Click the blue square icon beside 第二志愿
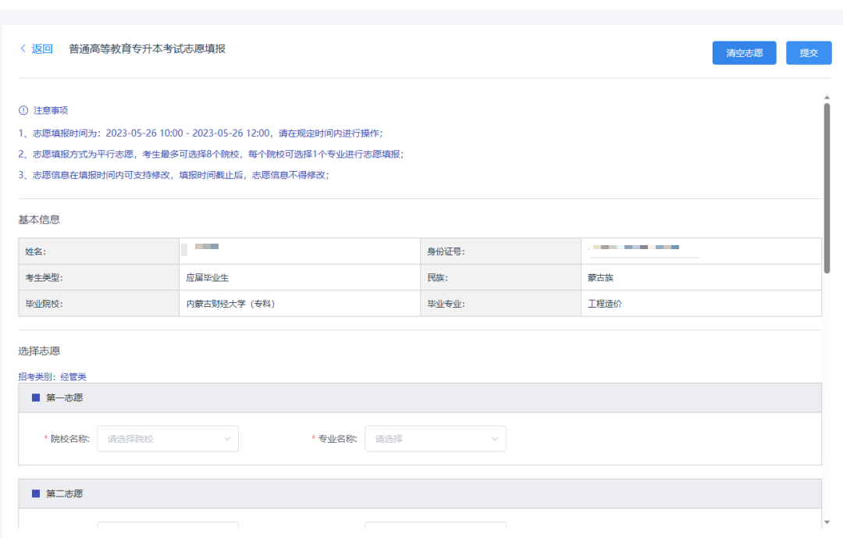Screen dimensions: 843x538 coord(36,493)
